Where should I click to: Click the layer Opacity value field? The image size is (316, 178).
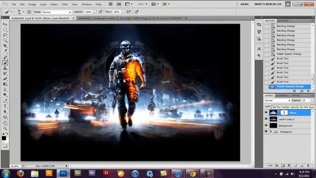306,100
